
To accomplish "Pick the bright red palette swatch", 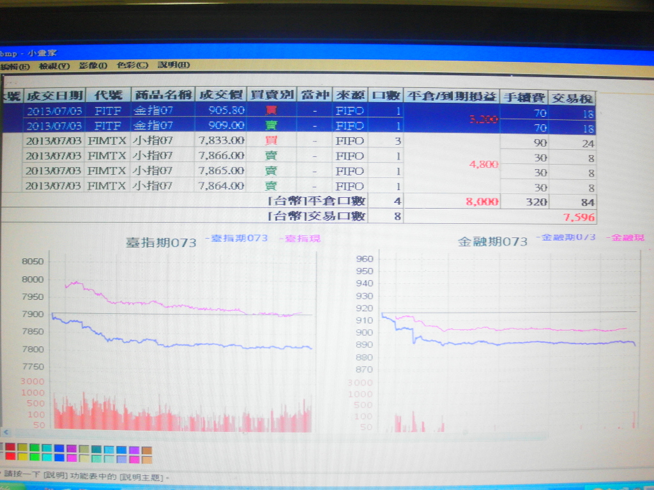I will pos(10,456).
